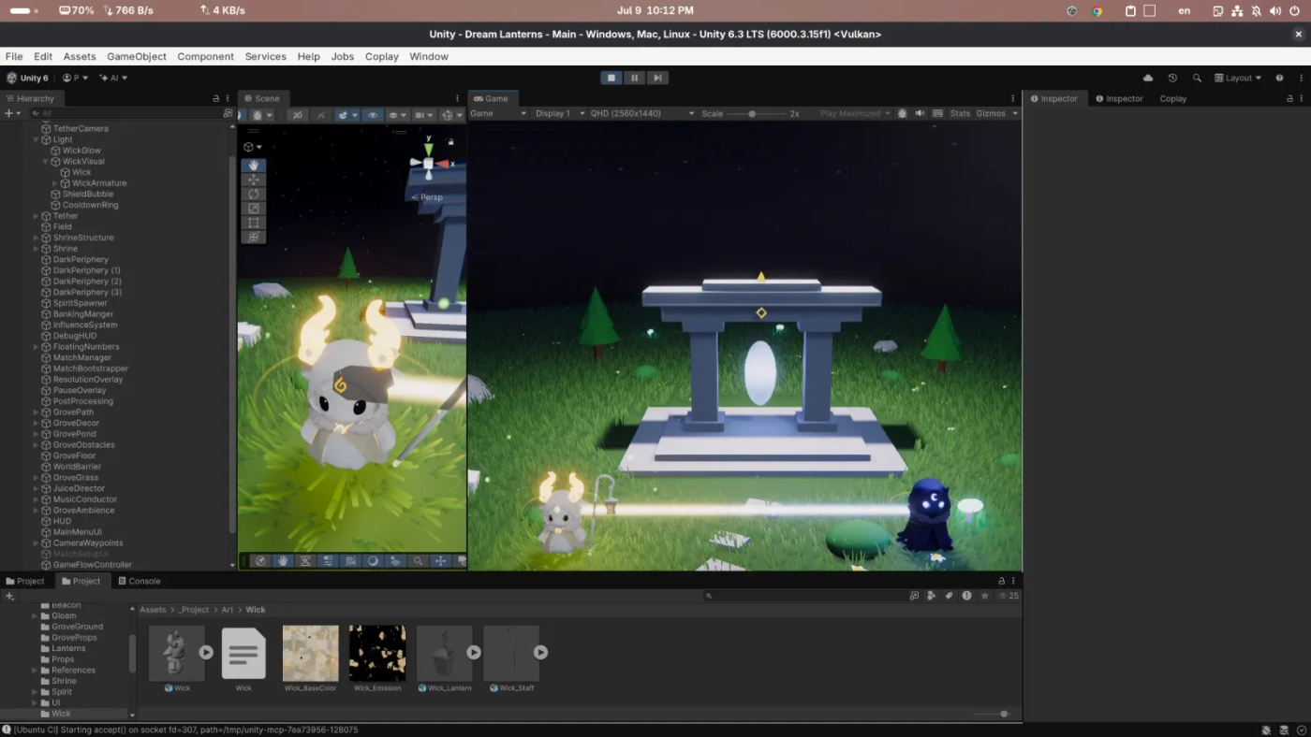Viewport: 1311px width, 737px height.
Task: Select the Scale tool in Scene toolbar
Action: 254,208
